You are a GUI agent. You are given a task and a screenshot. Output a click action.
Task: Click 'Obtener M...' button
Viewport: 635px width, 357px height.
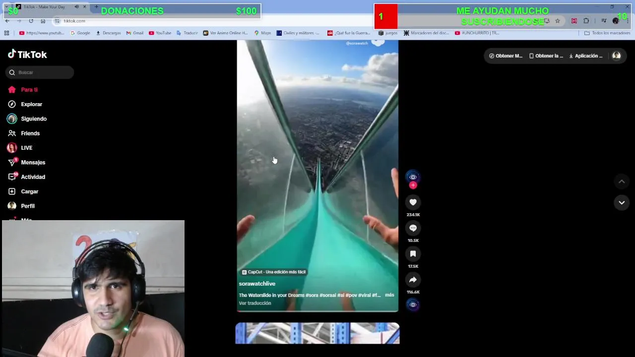click(506, 56)
